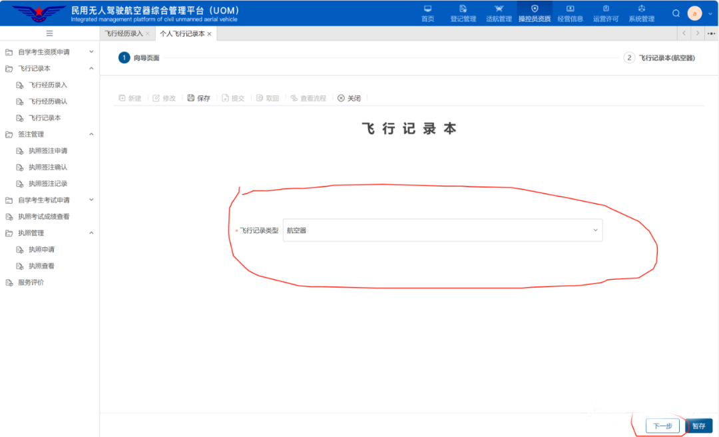Click the 保存 toolbar button
The height and width of the screenshot is (437, 719).
click(198, 98)
